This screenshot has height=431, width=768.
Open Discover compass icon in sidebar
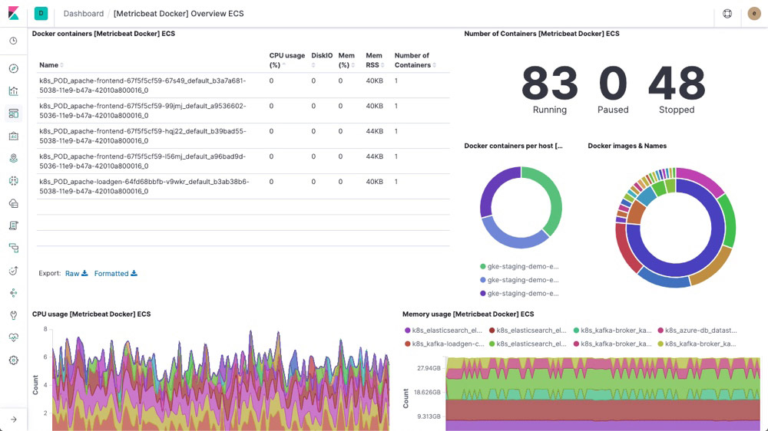(x=14, y=68)
